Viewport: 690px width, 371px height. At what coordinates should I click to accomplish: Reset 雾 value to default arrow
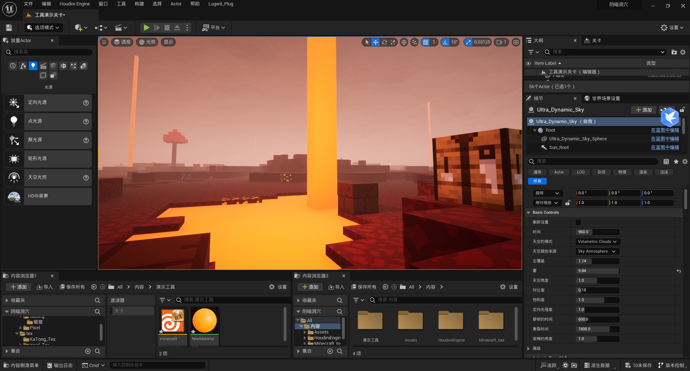[679, 271]
